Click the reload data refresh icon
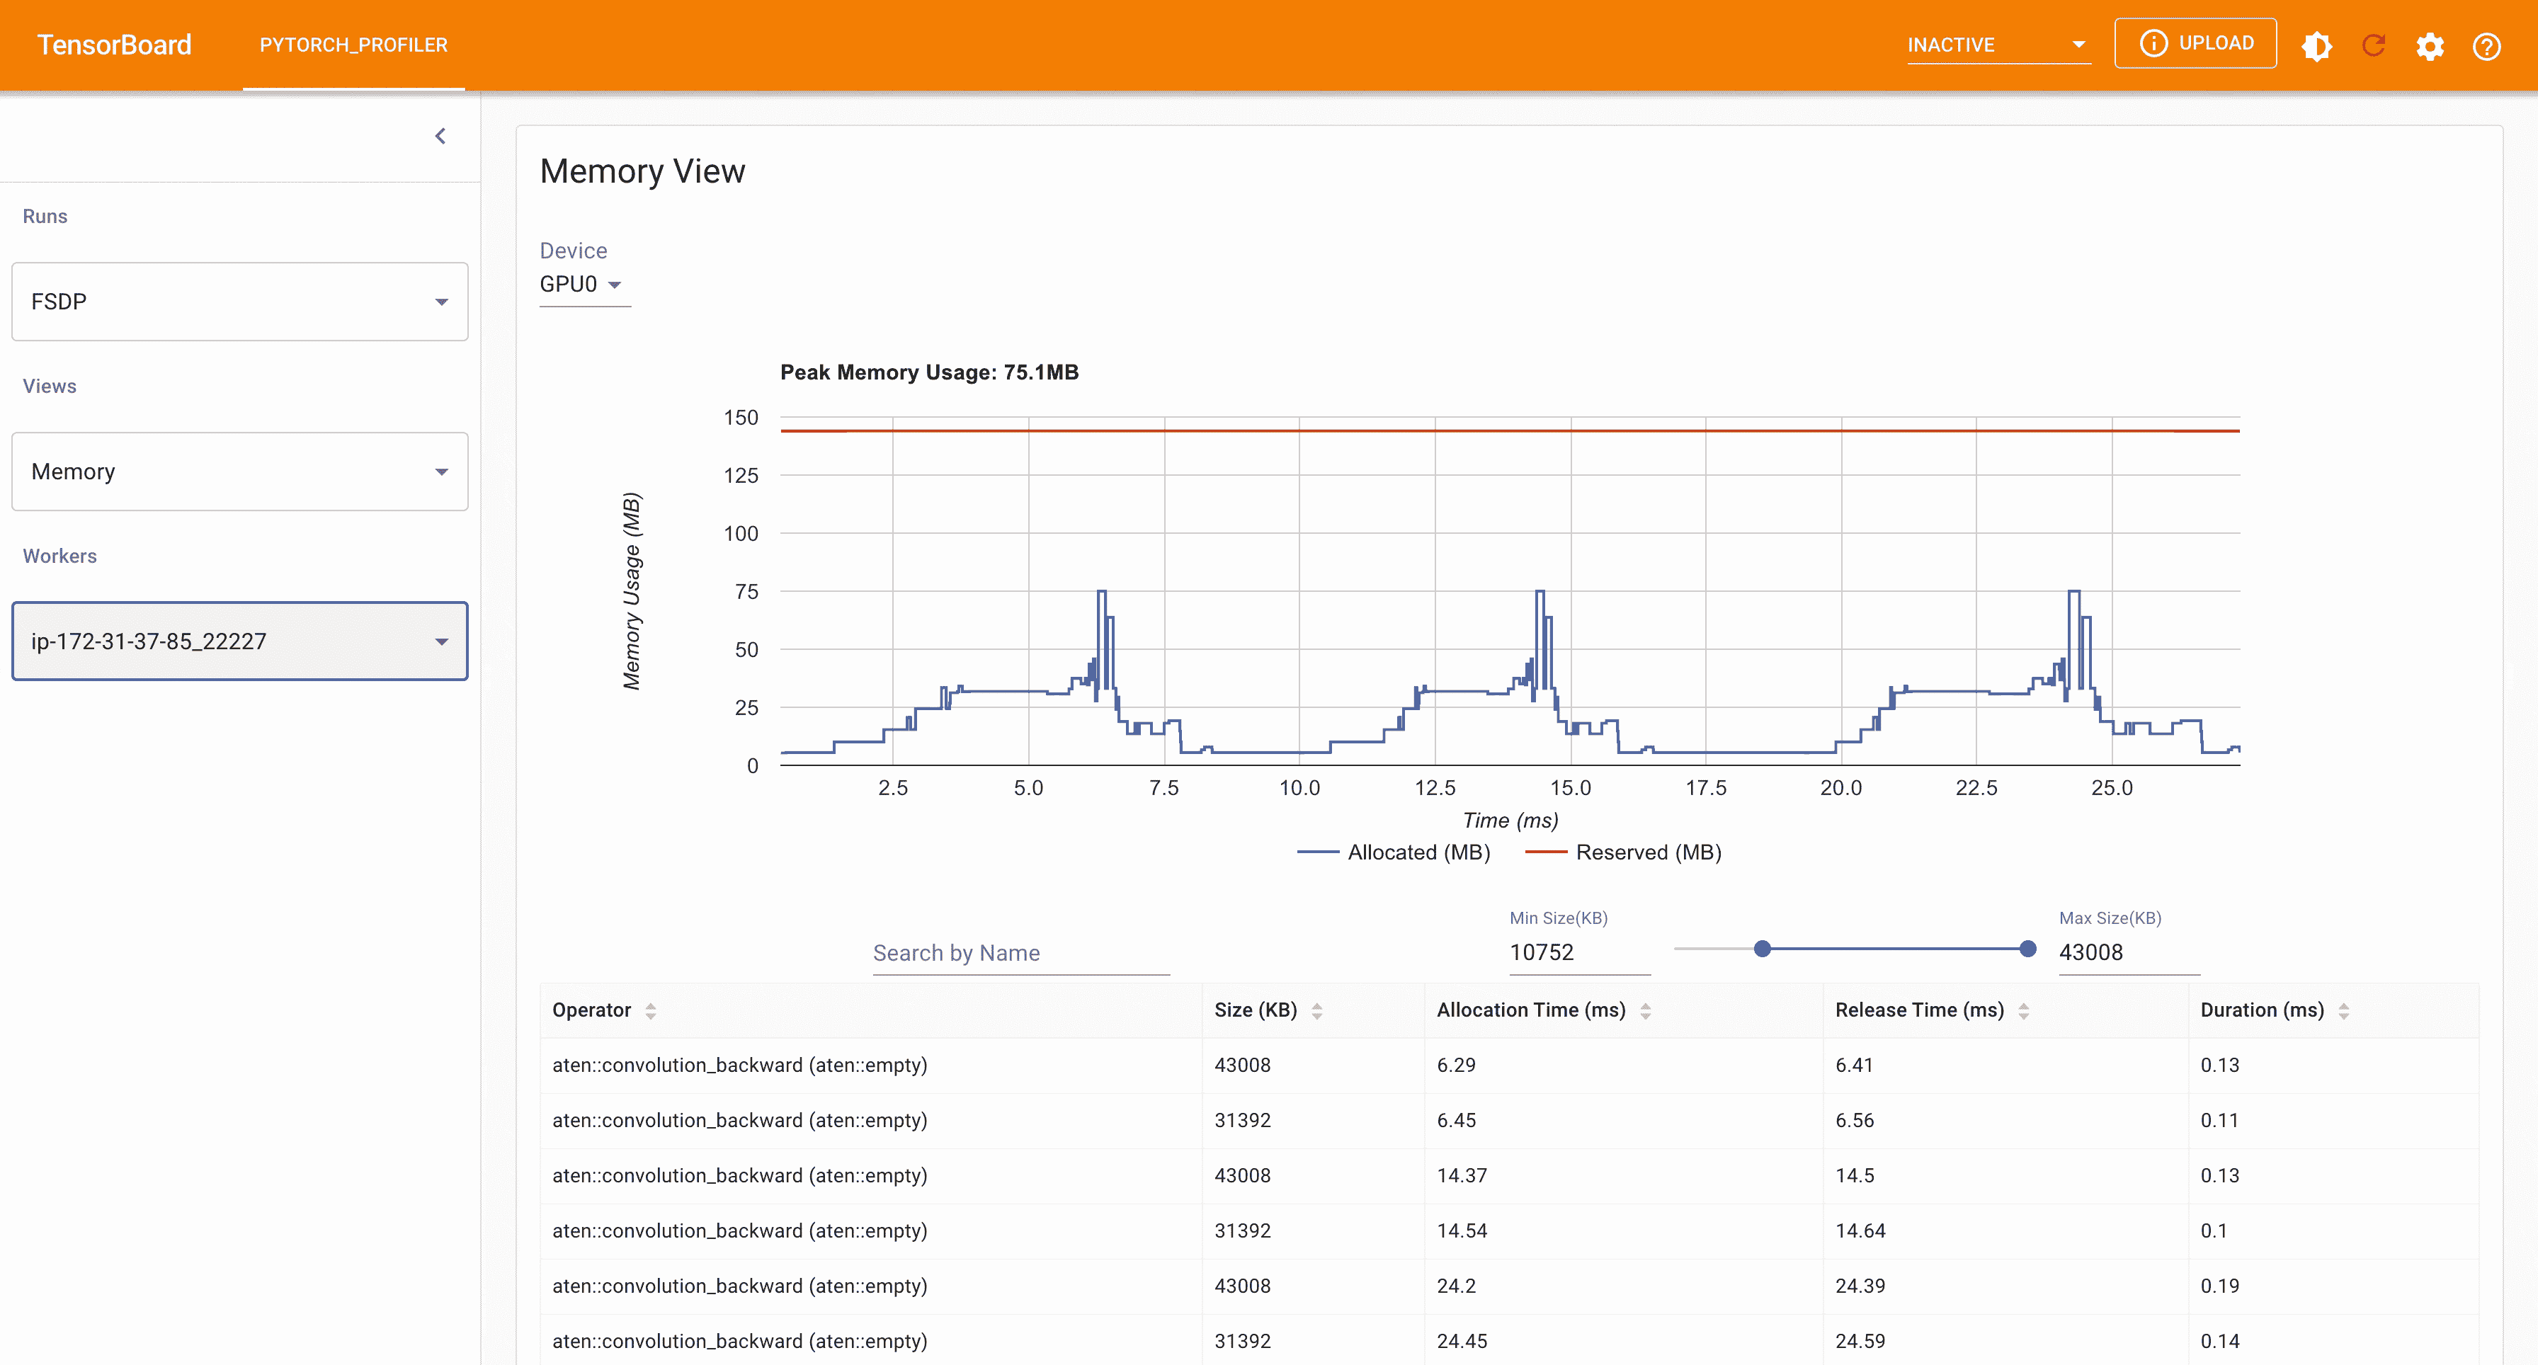The image size is (2538, 1365). pos(2374,45)
